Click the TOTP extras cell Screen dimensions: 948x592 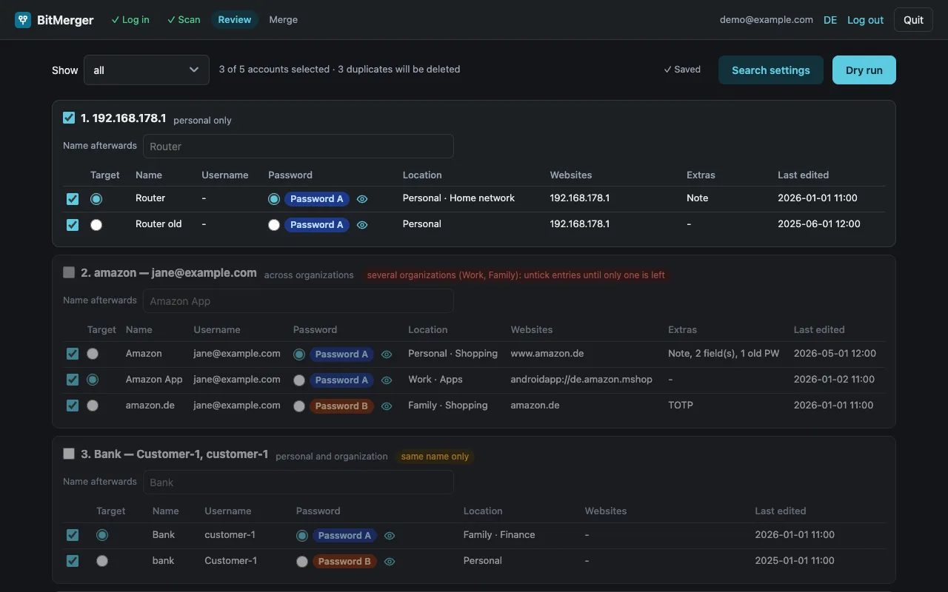coord(681,406)
